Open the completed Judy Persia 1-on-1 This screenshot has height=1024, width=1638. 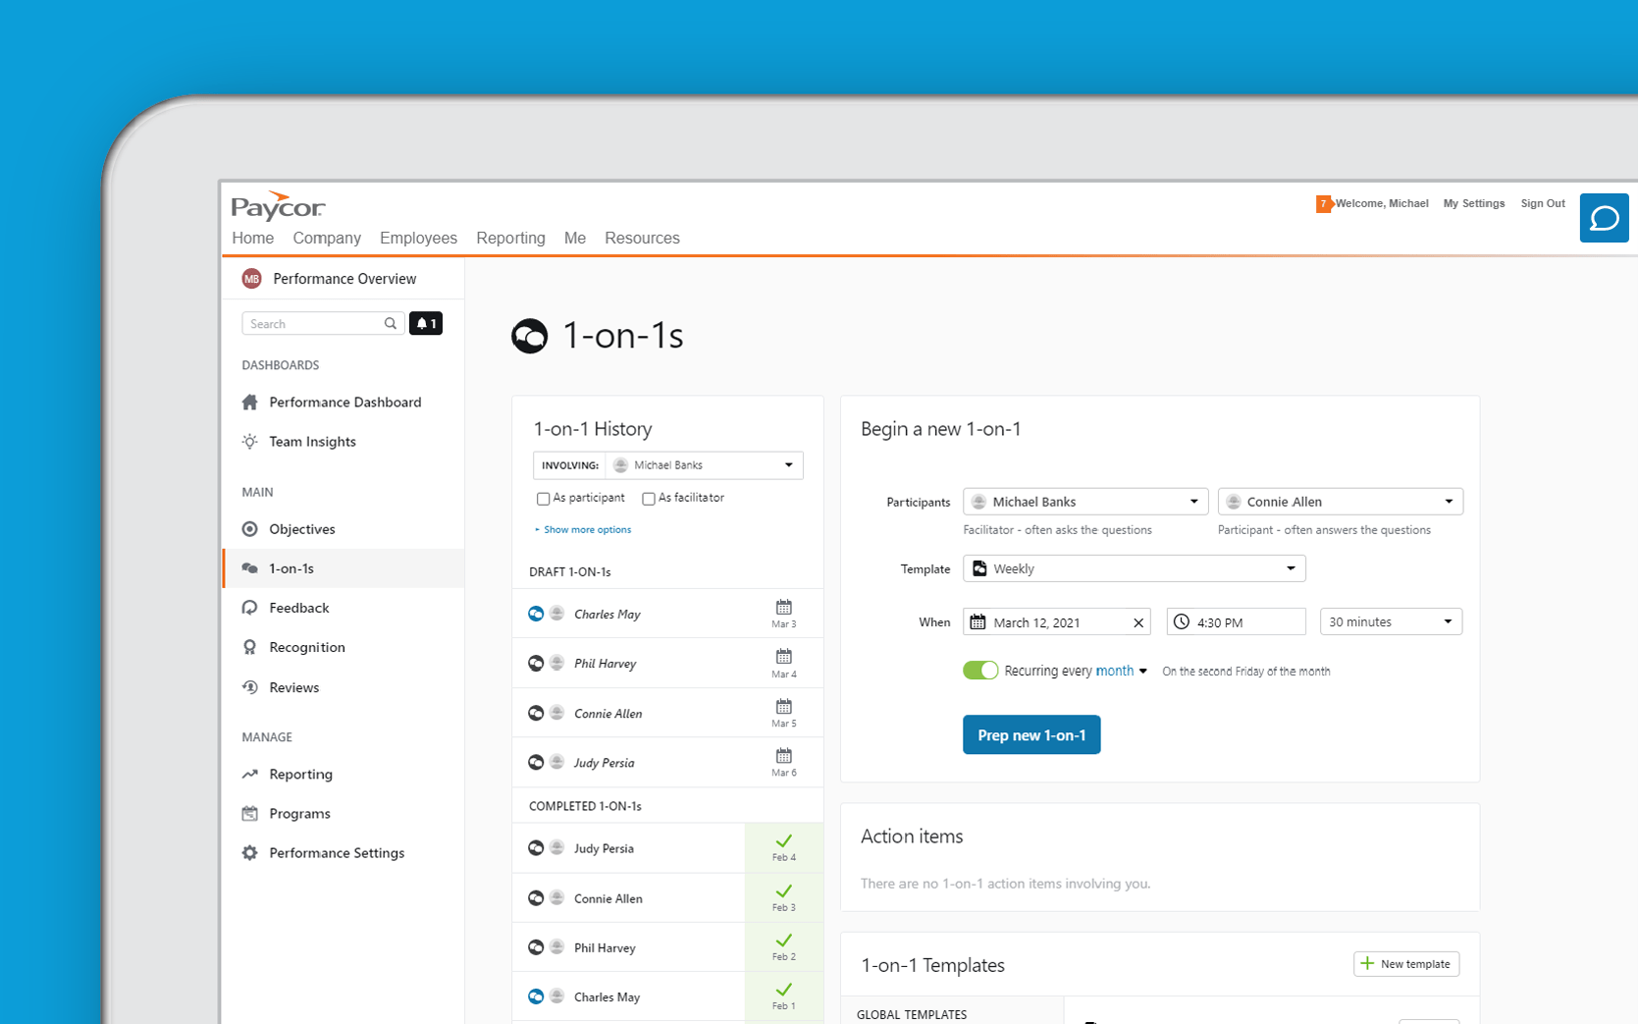pyautogui.click(x=667, y=848)
